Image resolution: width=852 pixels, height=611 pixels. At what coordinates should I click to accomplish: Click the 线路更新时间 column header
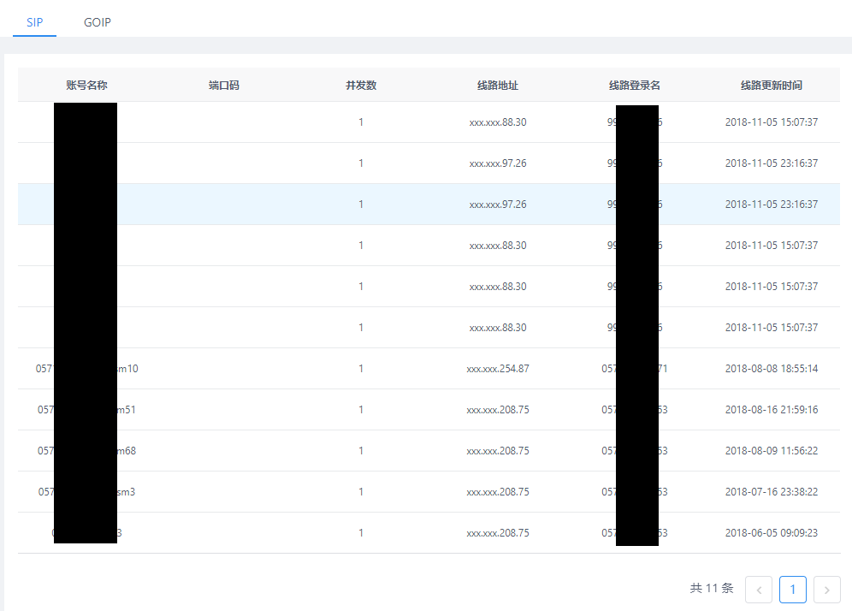pos(772,85)
